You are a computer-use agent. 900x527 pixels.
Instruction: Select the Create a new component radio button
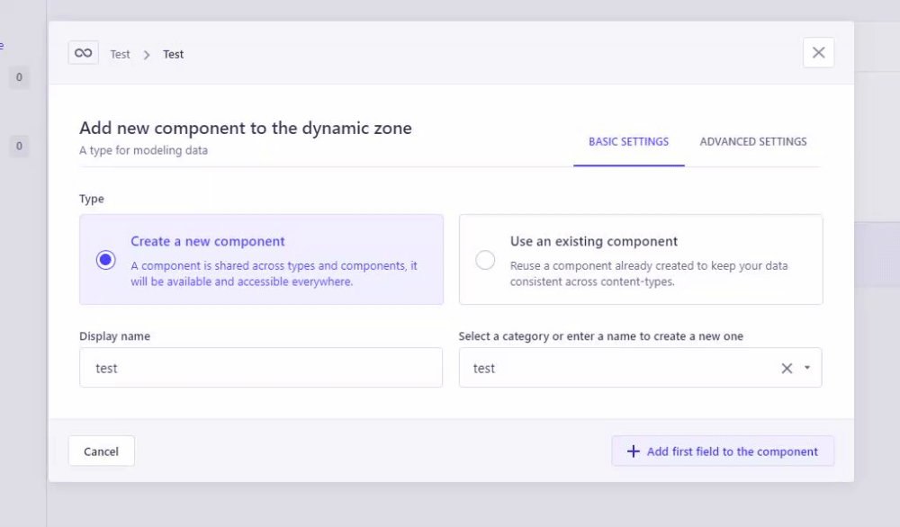105,260
